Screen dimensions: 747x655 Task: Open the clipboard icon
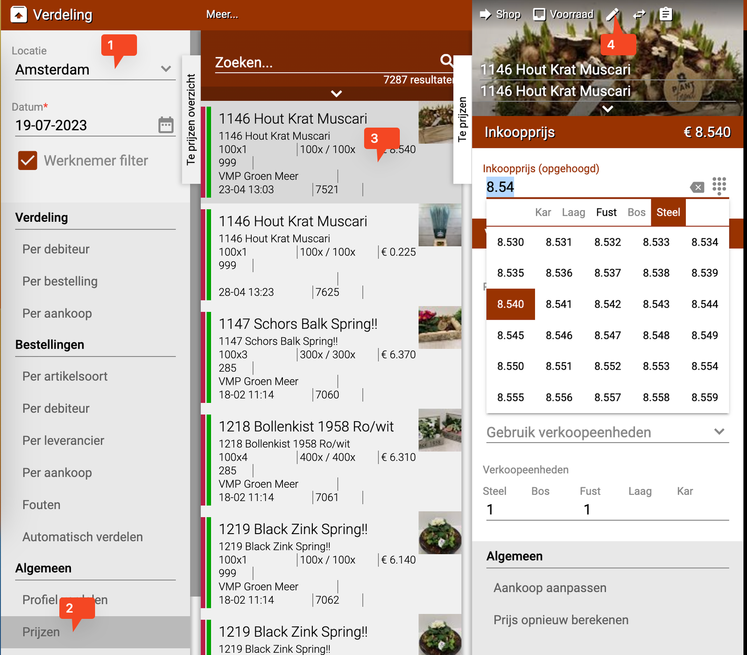point(666,14)
